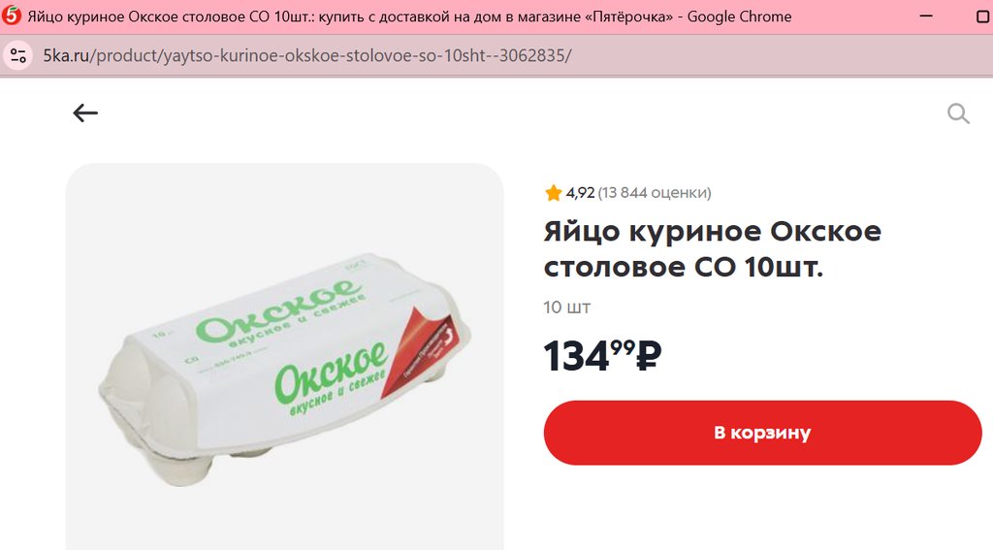Screen dimensions: 993x550
Task: Click the 10 шт quantity label
Action: [566, 307]
